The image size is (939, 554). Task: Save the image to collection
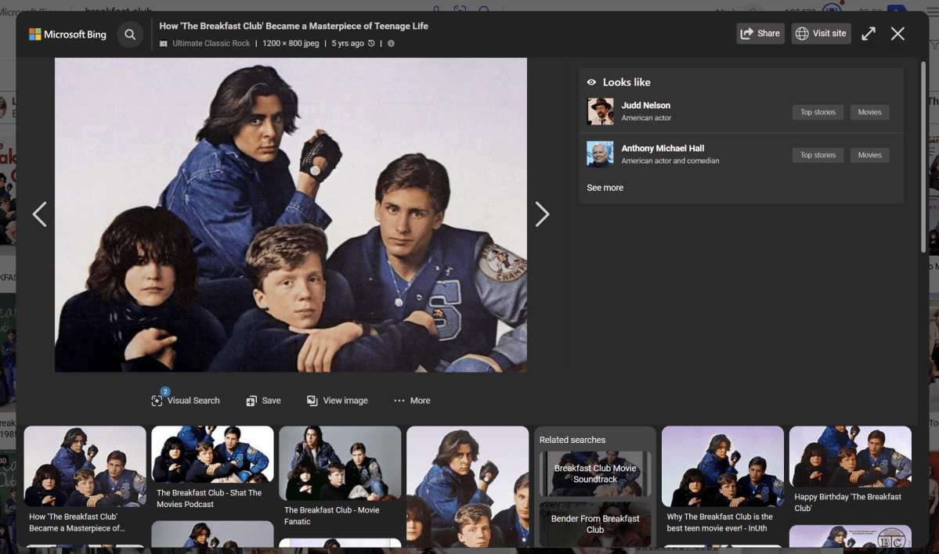(x=263, y=401)
